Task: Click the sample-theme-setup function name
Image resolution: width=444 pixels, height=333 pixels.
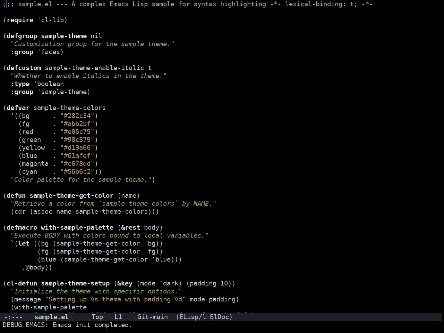Action: point(75,283)
